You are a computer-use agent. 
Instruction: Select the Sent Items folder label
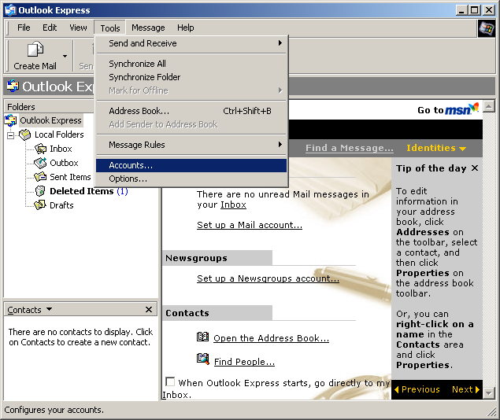coord(70,177)
